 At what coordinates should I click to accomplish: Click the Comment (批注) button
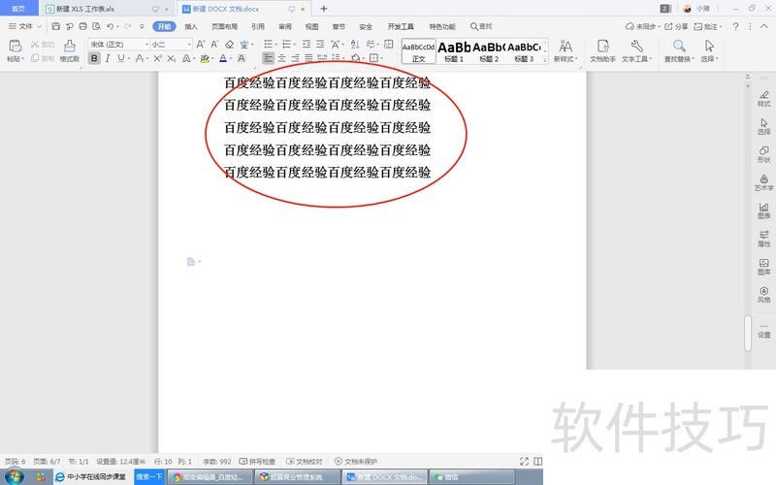(x=708, y=26)
